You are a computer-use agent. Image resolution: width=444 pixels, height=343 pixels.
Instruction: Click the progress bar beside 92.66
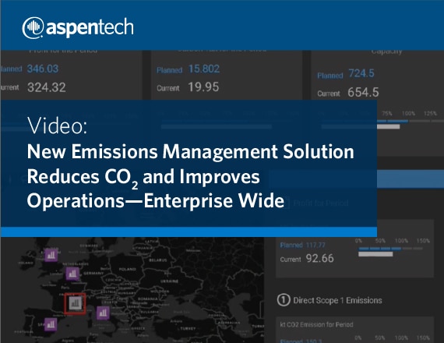pyautogui.click(x=375, y=254)
